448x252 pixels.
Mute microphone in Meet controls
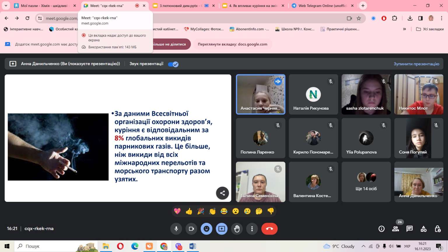click(x=176, y=229)
